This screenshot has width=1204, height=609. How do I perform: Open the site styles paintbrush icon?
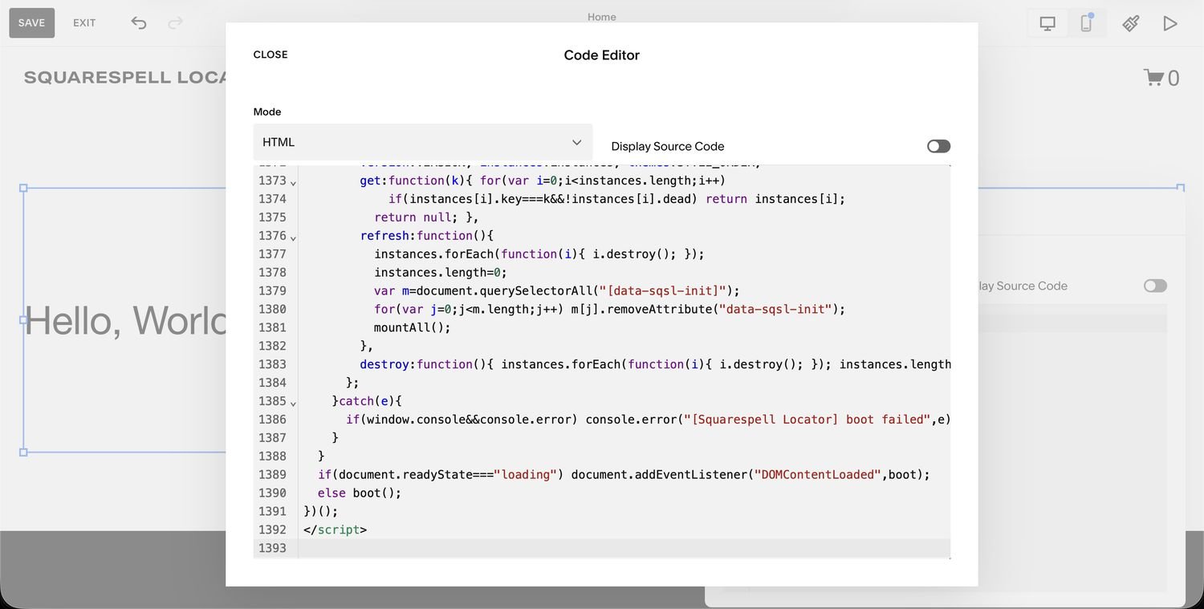click(1131, 23)
